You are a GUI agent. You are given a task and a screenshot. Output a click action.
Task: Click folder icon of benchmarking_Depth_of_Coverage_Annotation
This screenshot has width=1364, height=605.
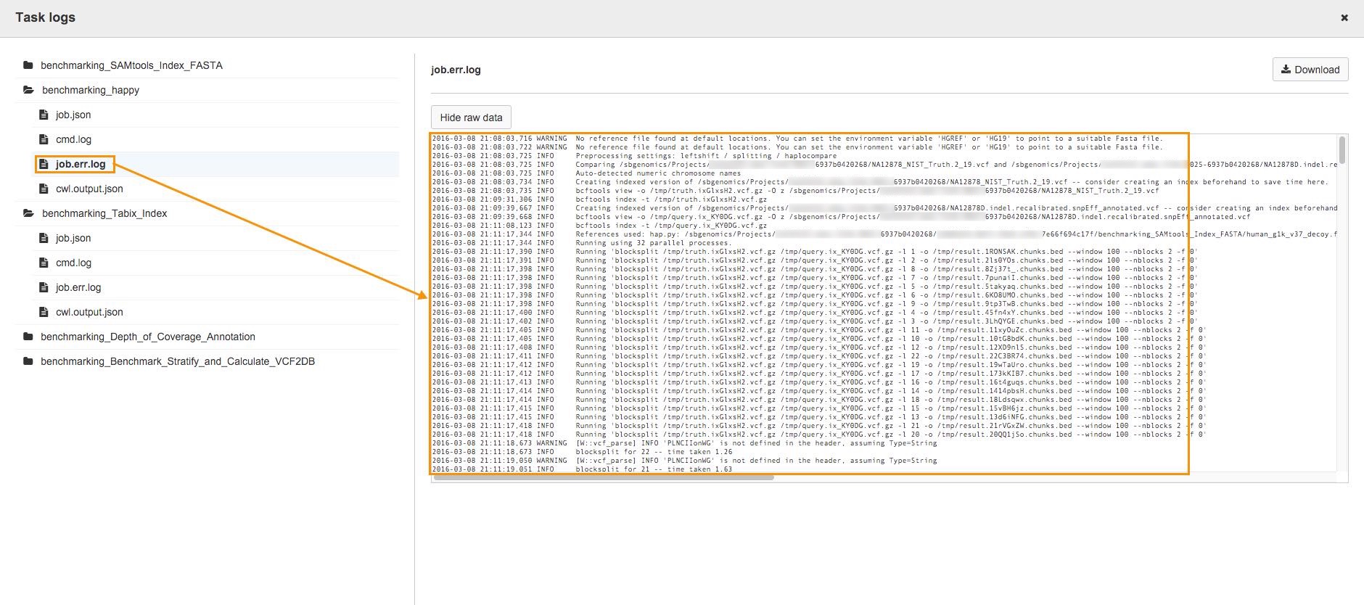[28, 337]
